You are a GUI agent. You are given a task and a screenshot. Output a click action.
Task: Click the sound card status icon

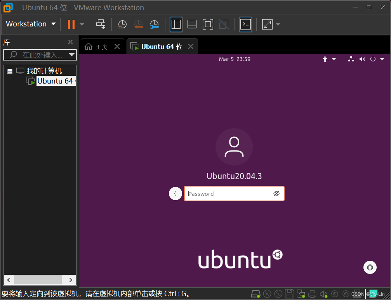(323, 294)
